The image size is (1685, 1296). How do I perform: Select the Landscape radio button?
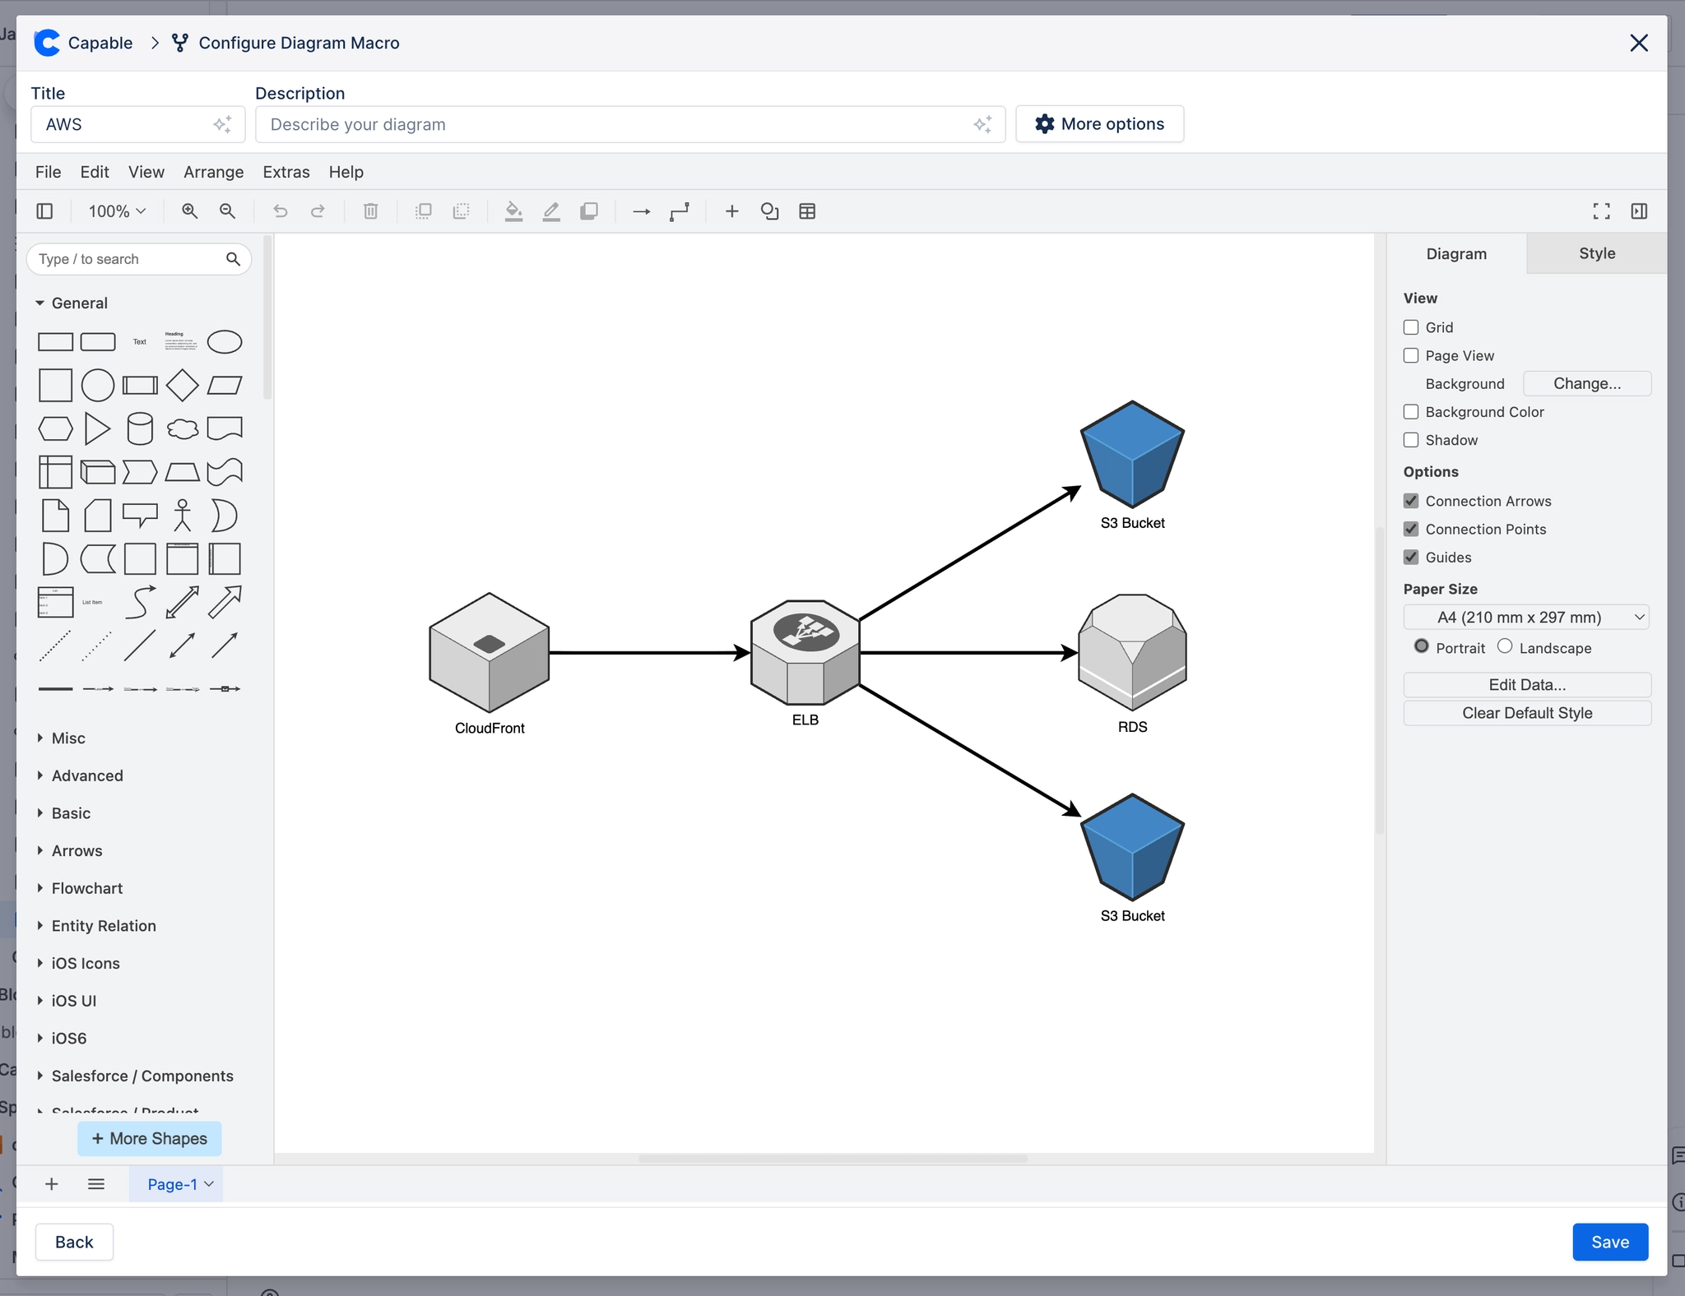pyautogui.click(x=1506, y=647)
